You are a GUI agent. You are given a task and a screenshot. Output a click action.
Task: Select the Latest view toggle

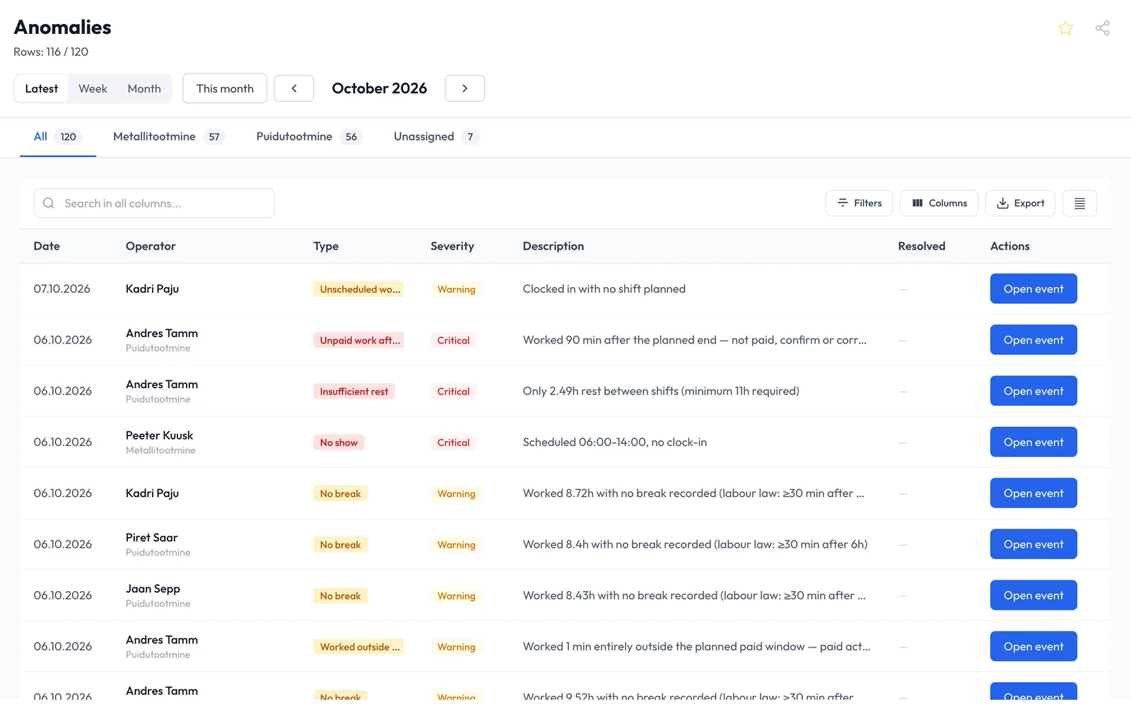click(42, 88)
